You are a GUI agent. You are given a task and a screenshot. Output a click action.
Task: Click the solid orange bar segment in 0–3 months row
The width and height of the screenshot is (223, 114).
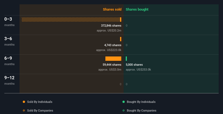point(121,20)
